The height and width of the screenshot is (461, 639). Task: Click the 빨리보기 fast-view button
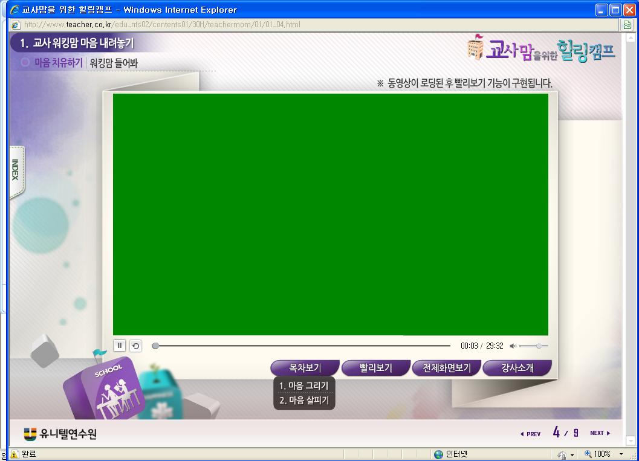coord(375,368)
